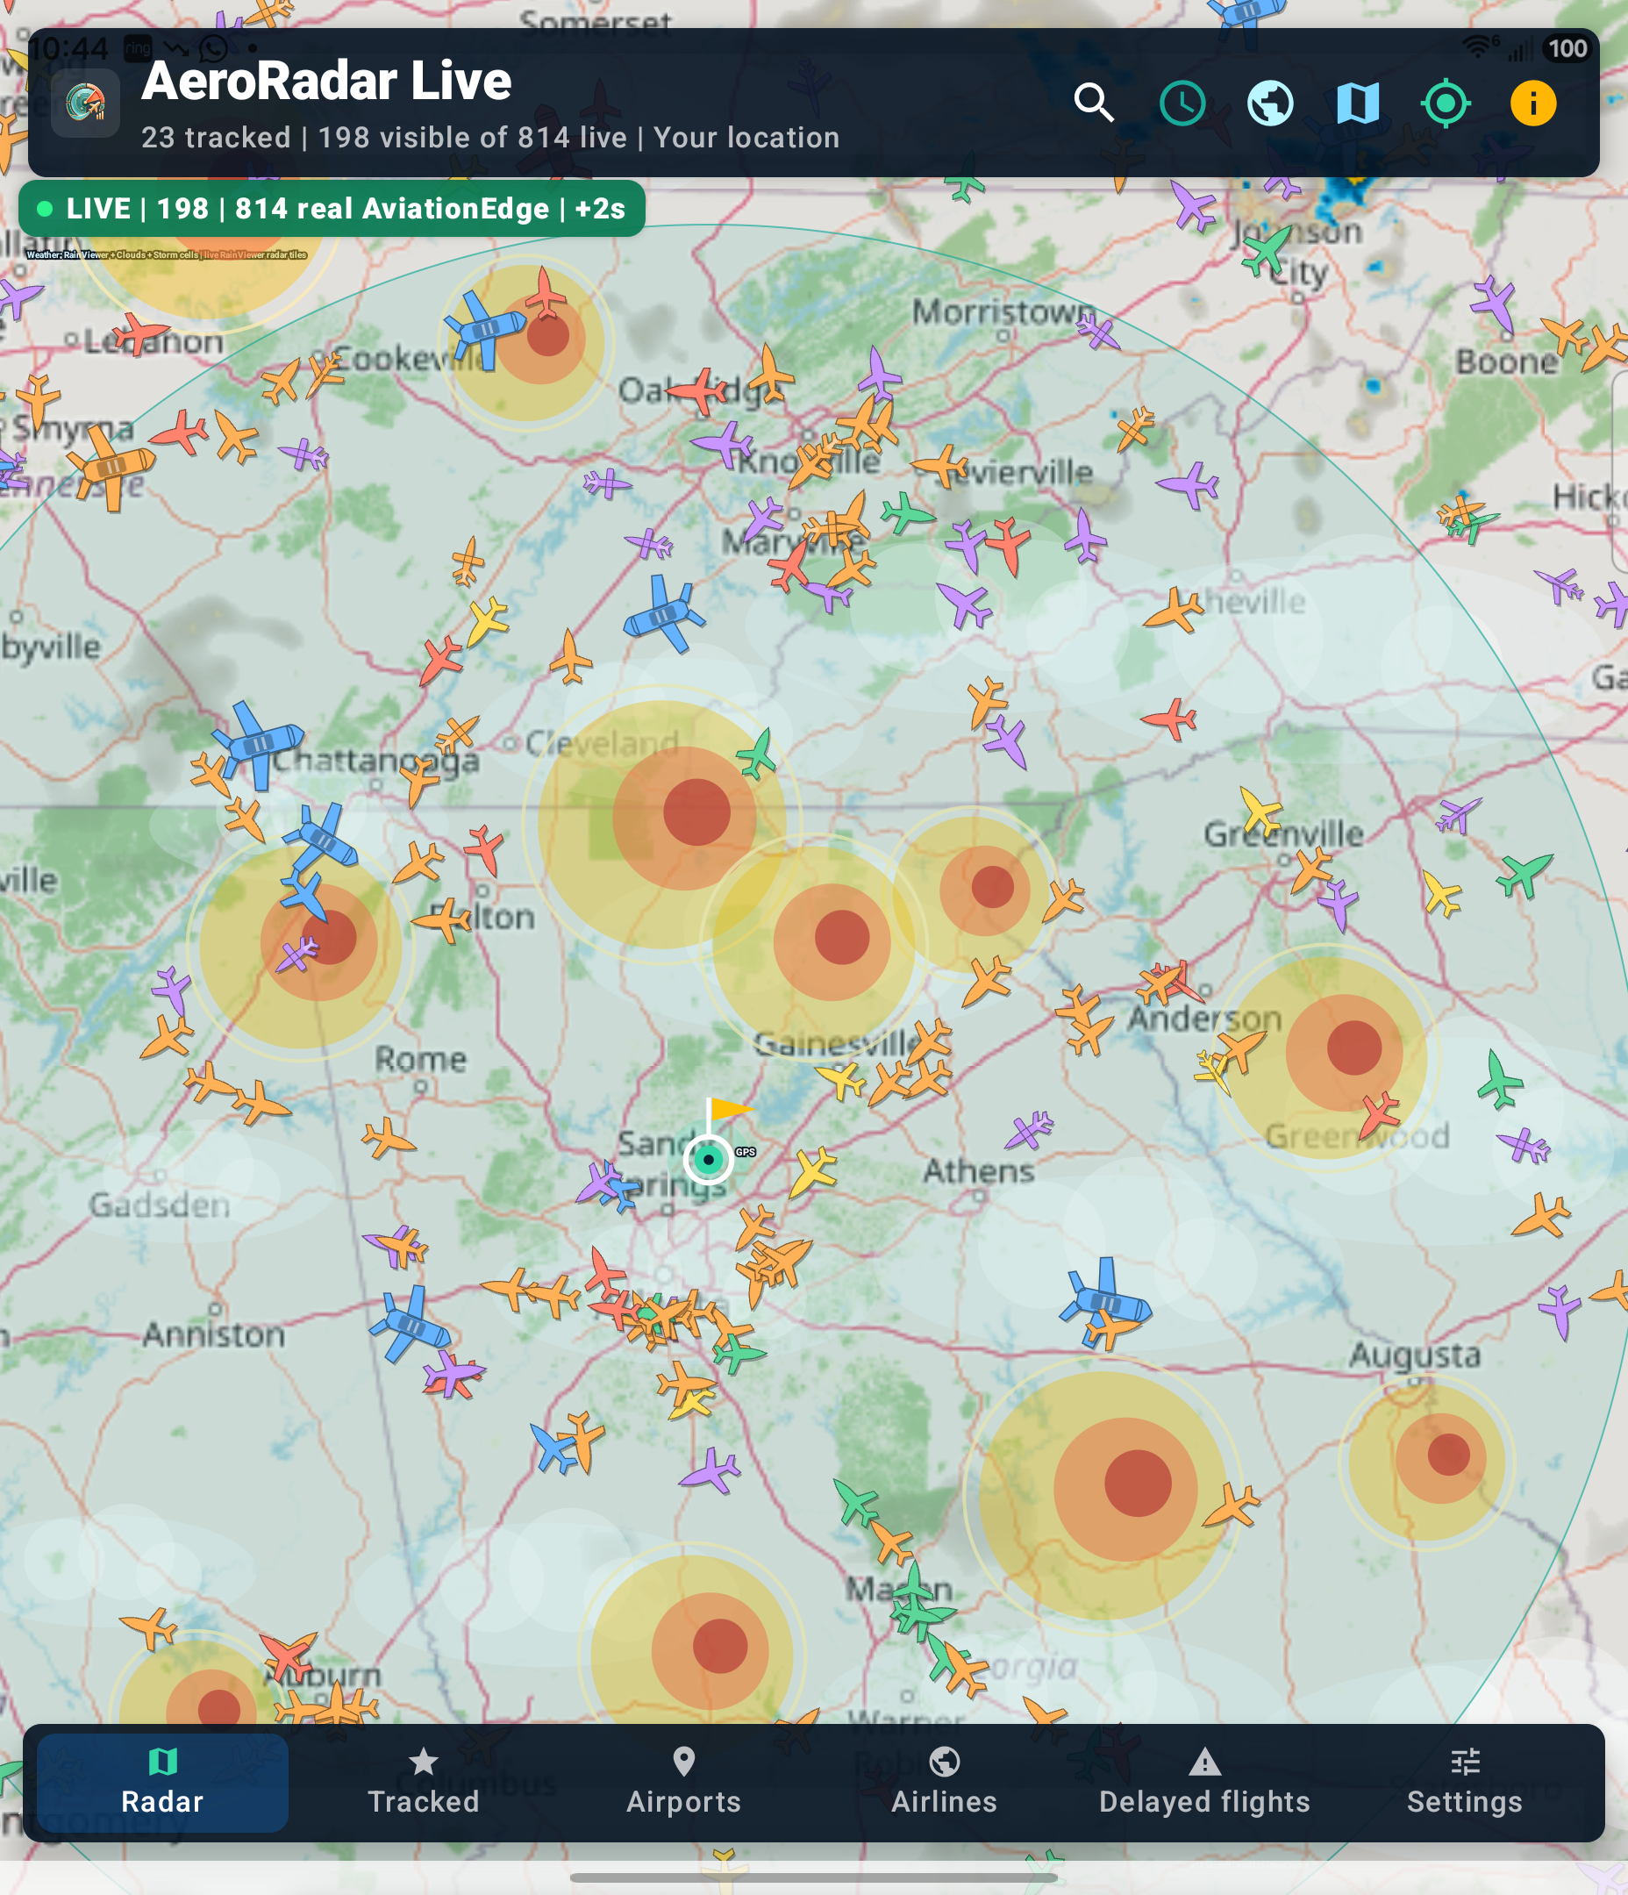
Task: Select large orange plane near Smyrna
Action: coord(110,468)
